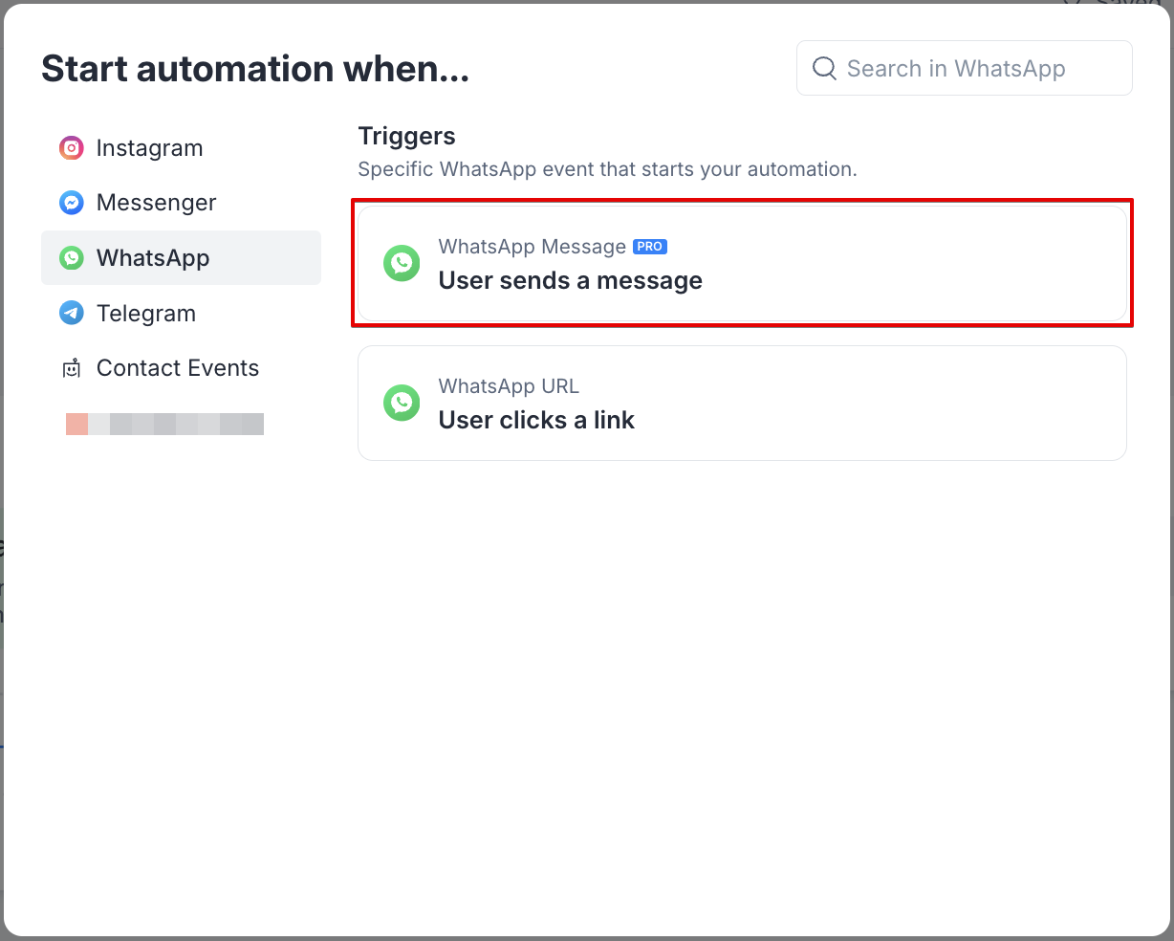Click the blue PRO badge

click(650, 247)
